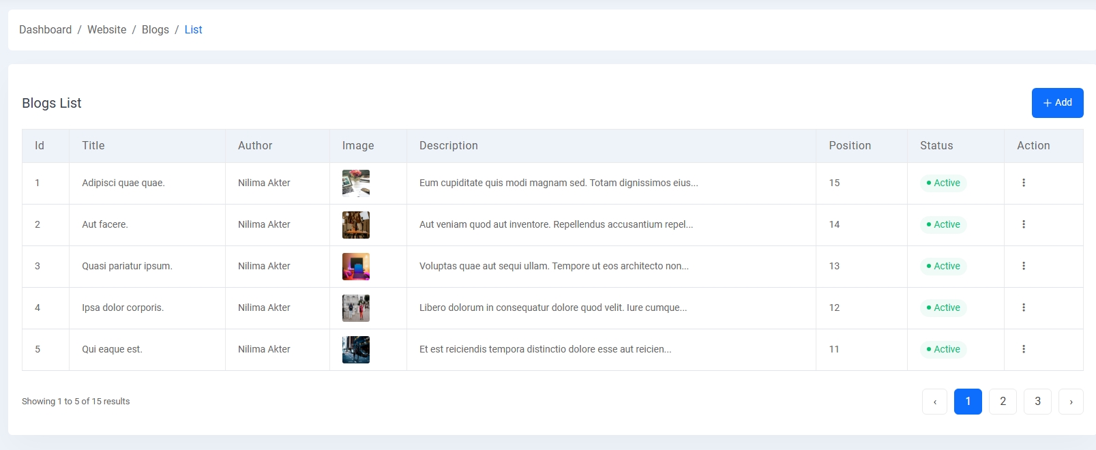Viewport: 1096px width, 450px height.
Task: Open thumbnail image of Adipisci quae quae
Action: 356,183
